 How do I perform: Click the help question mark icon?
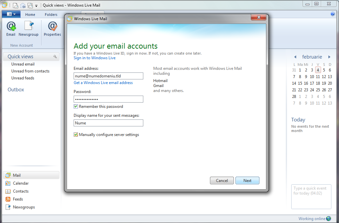[x=332, y=14]
